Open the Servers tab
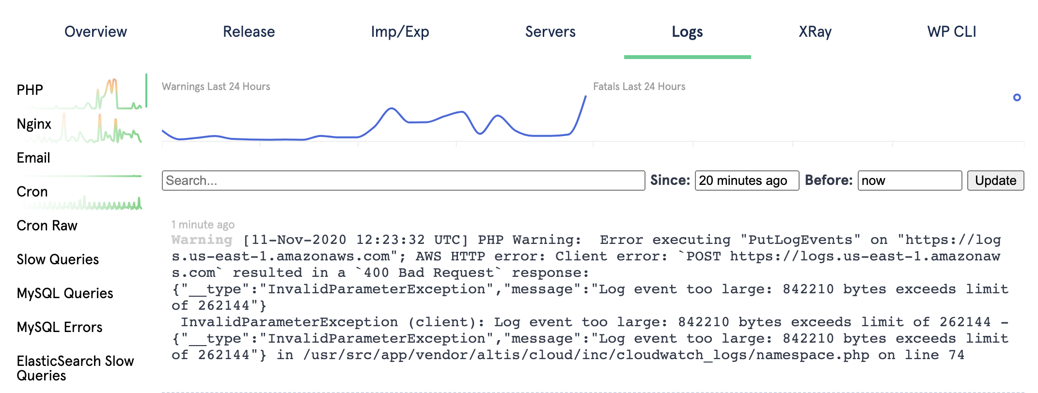1038x393 pixels. pyautogui.click(x=550, y=31)
